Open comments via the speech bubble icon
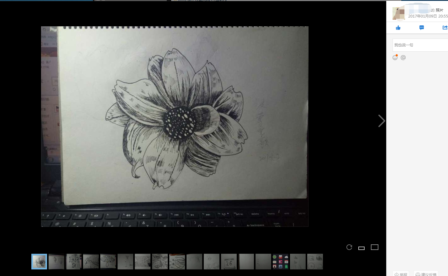 (x=422, y=28)
